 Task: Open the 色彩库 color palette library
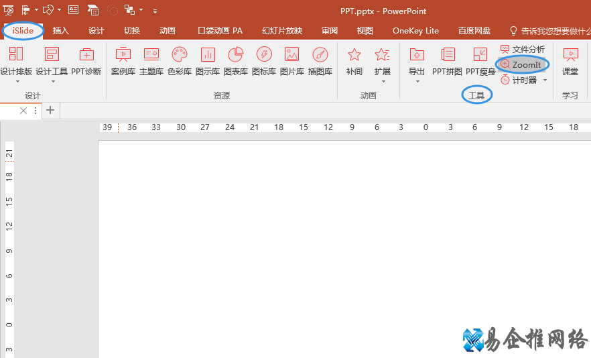point(180,61)
